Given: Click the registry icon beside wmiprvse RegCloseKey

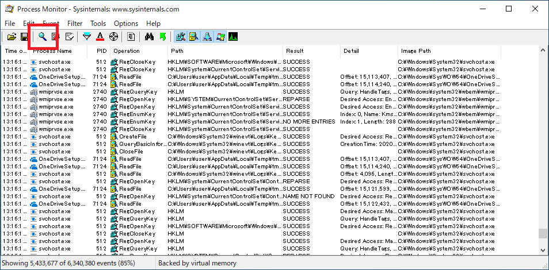Looking at the screenshot, I should (x=114, y=129).
